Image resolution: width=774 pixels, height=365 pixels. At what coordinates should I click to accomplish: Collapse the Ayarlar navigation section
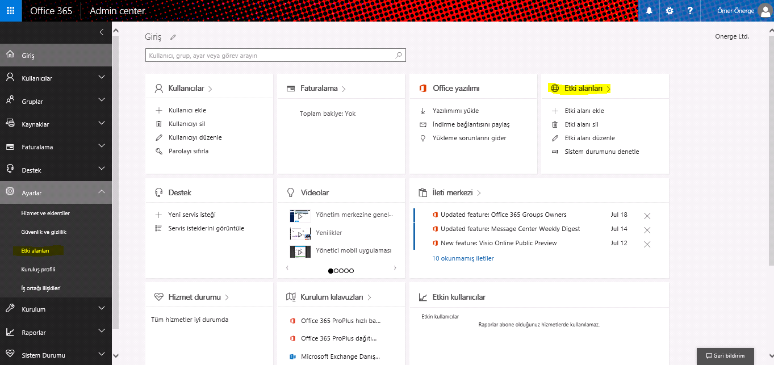(x=102, y=192)
